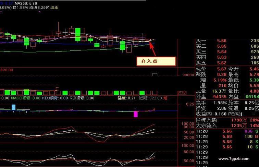Select the 买二 bid row at 5.65

(227, 46)
